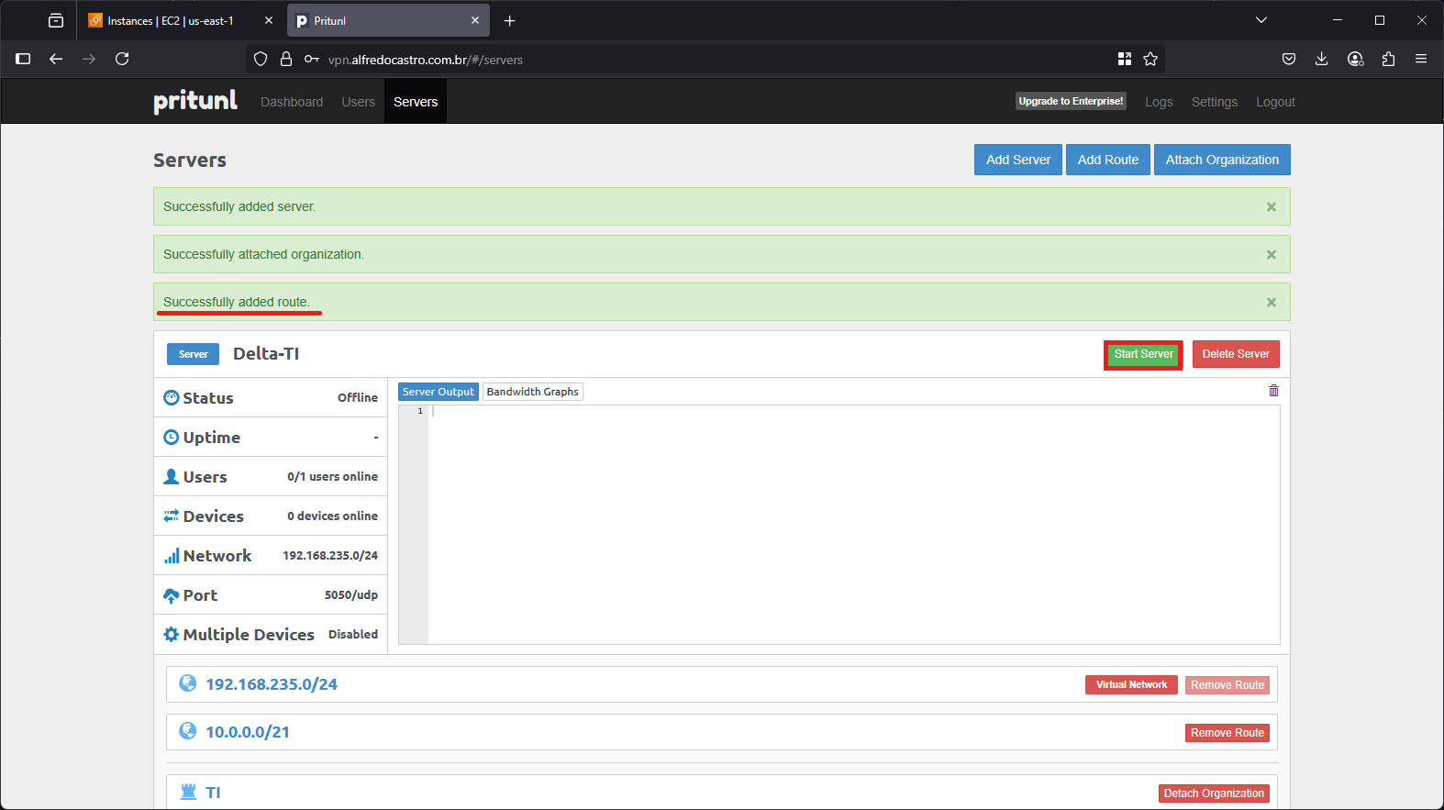Open a new browser tab
Screen dimensions: 1444x810
click(510, 20)
